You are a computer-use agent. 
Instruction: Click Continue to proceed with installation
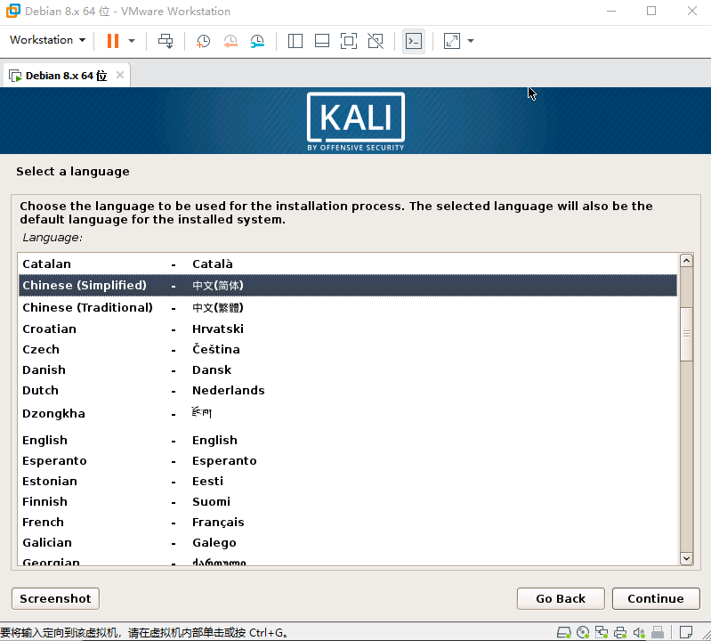point(656,599)
